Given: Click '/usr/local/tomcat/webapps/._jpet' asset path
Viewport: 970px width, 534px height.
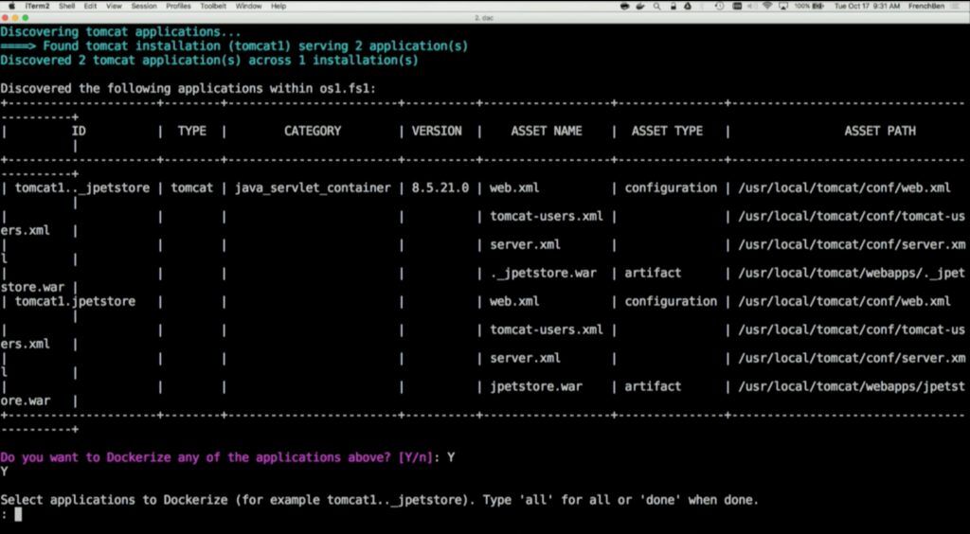Looking at the screenshot, I should (x=852, y=274).
